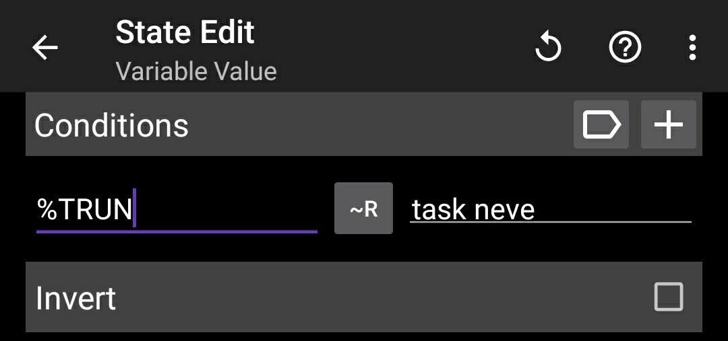The height and width of the screenshot is (341, 728).
Task: Tap the variable tag icon beside Conditions
Action: (601, 124)
